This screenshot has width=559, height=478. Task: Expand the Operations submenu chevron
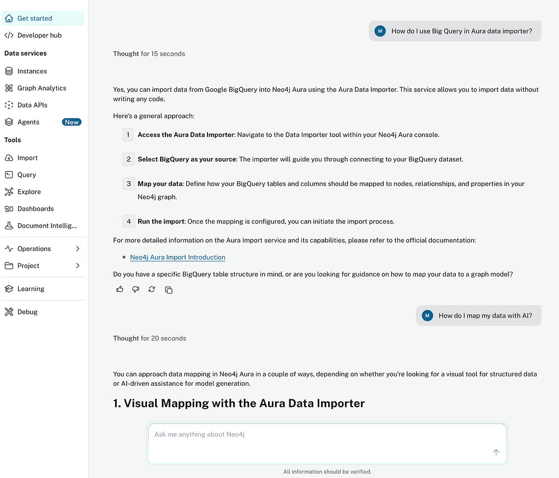point(78,248)
